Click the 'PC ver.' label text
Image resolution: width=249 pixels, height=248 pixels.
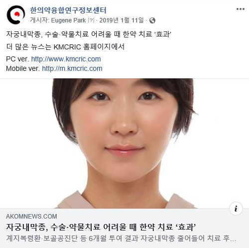click(17, 59)
